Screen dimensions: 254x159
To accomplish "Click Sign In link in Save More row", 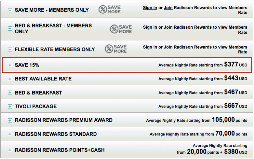I will coord(150,7).
